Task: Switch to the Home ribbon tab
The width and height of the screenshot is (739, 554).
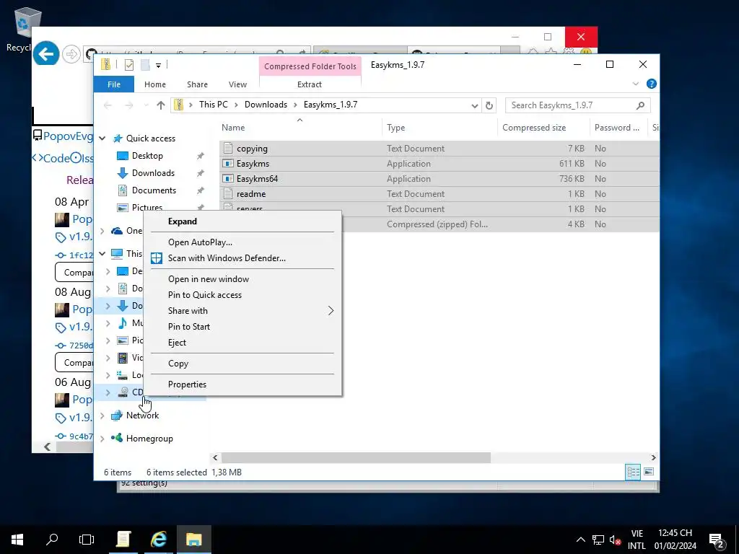Action: tap(155, 84)
